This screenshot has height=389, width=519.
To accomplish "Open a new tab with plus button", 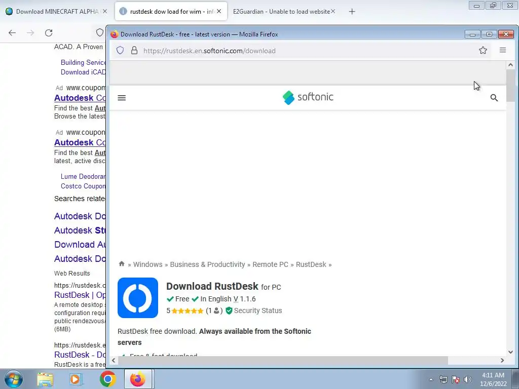I will point(352,12).
